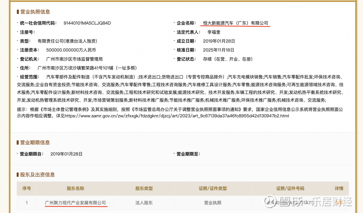The image size is (363, 213).
Task: Click the 详情 column header
Action: [x=339, y=188]
